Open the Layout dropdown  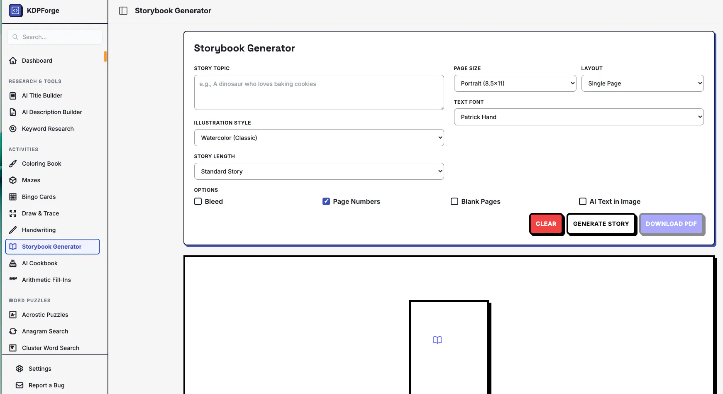pyautogui.click(x=642, y=83)
